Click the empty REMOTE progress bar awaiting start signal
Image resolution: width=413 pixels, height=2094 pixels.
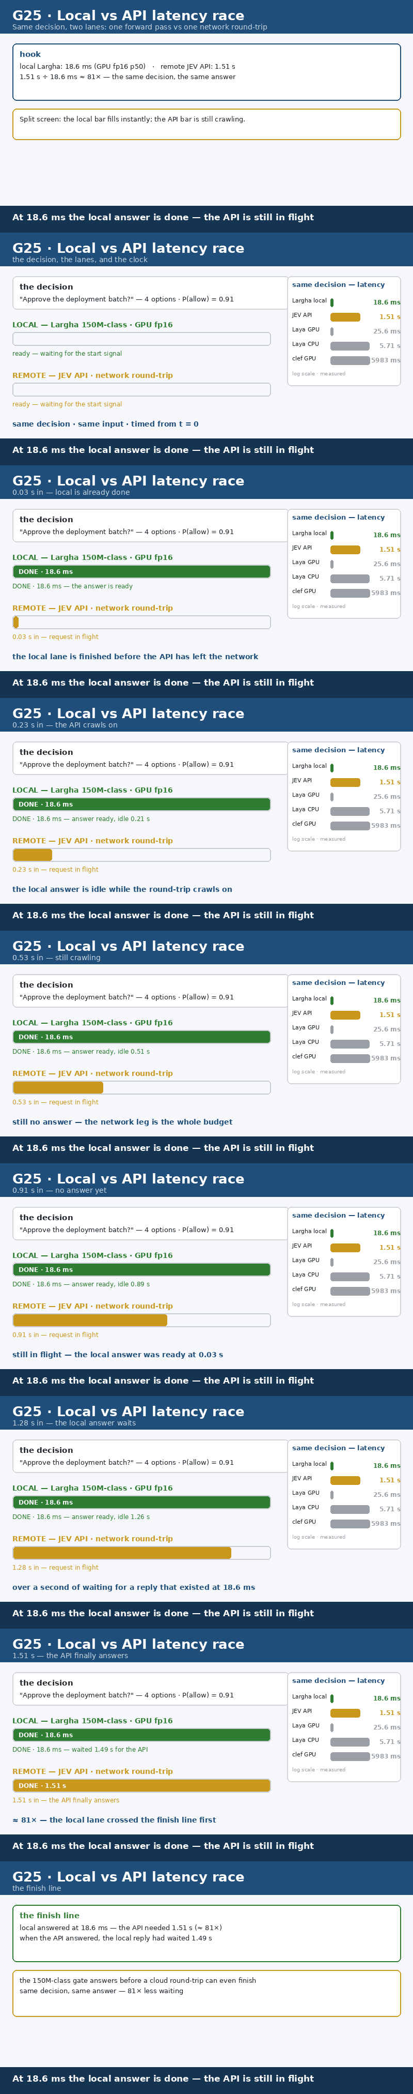(141, 389)
